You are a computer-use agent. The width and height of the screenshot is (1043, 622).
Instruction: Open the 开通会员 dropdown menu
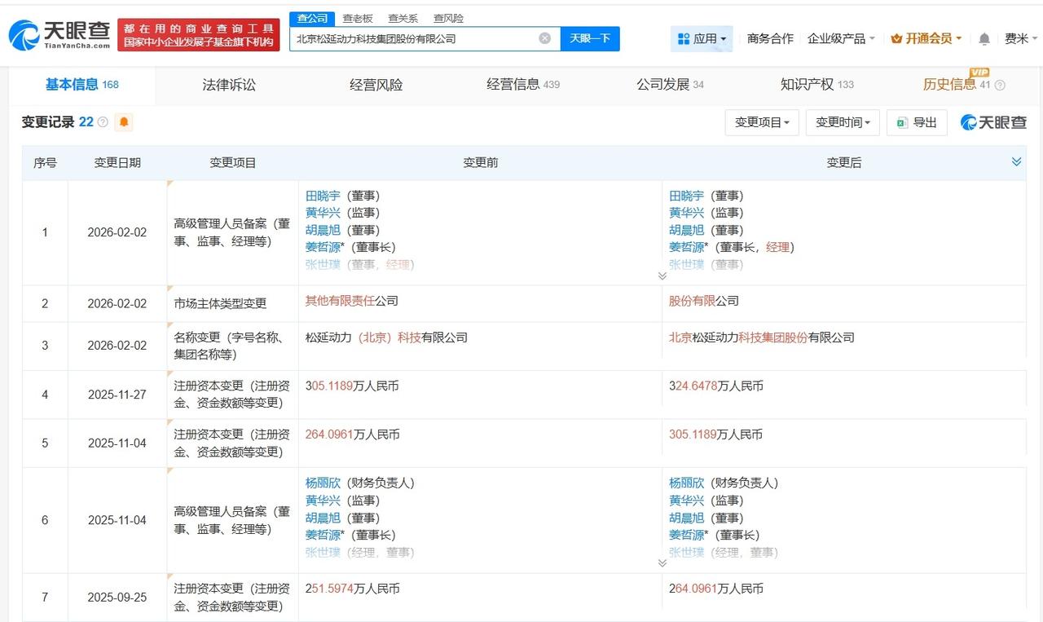929,38
